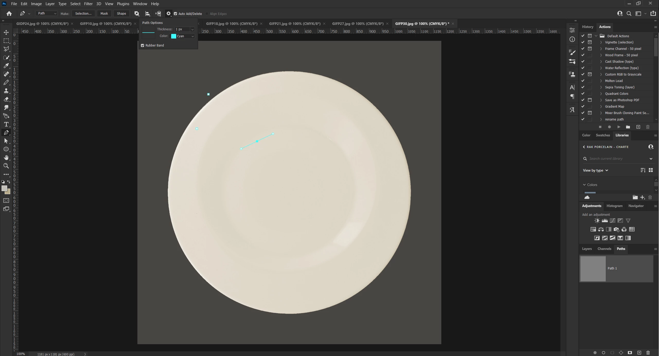Click the Selection... button
659x356 pixels.
click(83, 13)
